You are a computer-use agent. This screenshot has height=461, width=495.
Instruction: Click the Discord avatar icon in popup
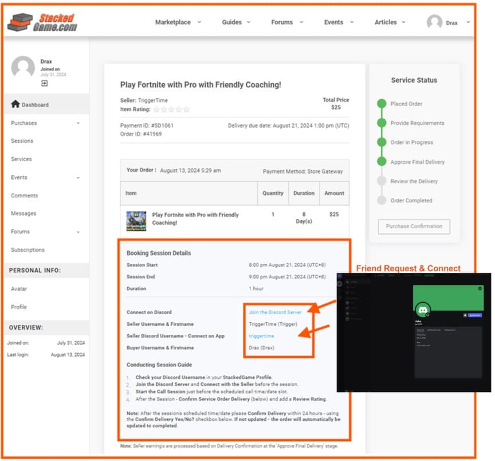[423, 310]
